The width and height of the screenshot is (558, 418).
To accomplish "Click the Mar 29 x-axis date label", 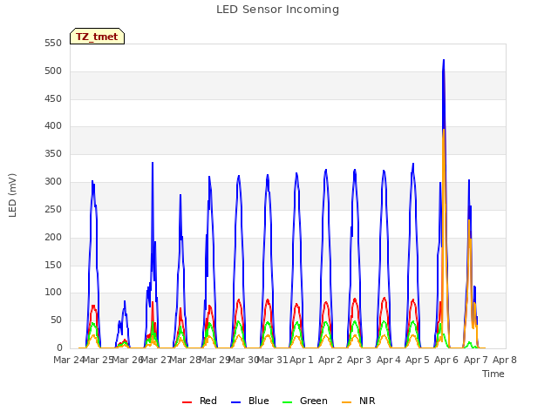I will pyautogui.click(x=214, y=360).
